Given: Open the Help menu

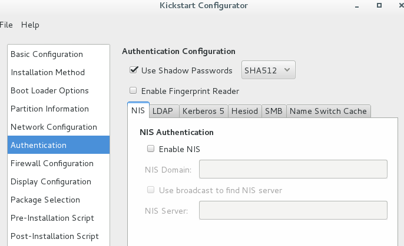Looking at the screenshot, I should tap(30, 25).
